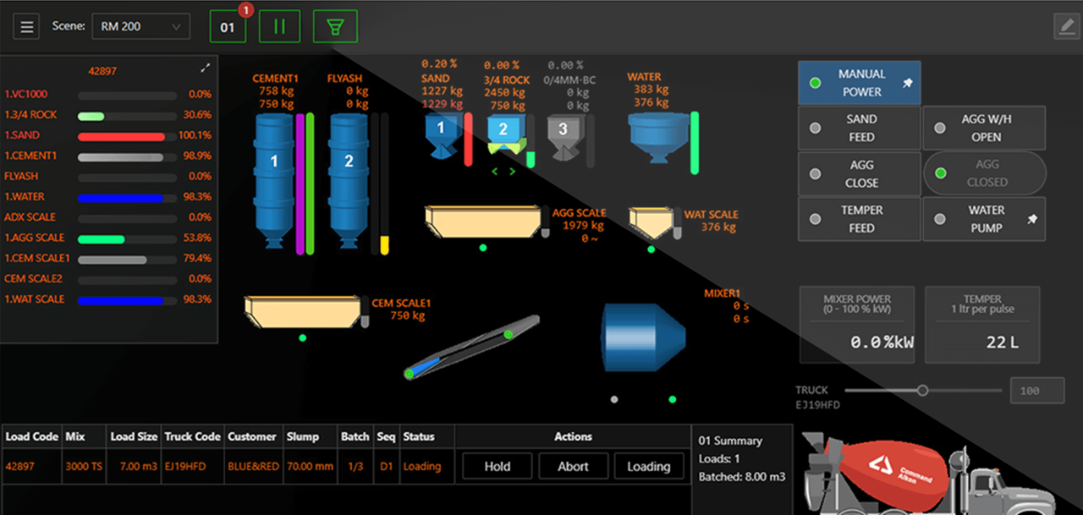Open the Scene RM 200 dropdown
This screenshot has width=1083, height=515.
tap(140, 26)
